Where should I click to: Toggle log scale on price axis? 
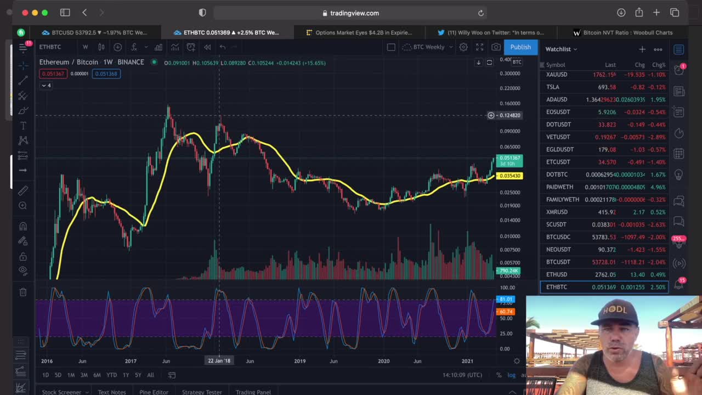tap(511, 375)
